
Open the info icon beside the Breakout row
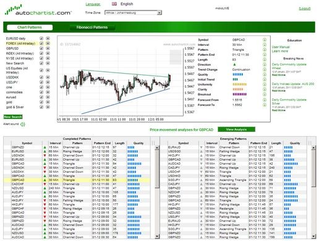pos(265,94)
